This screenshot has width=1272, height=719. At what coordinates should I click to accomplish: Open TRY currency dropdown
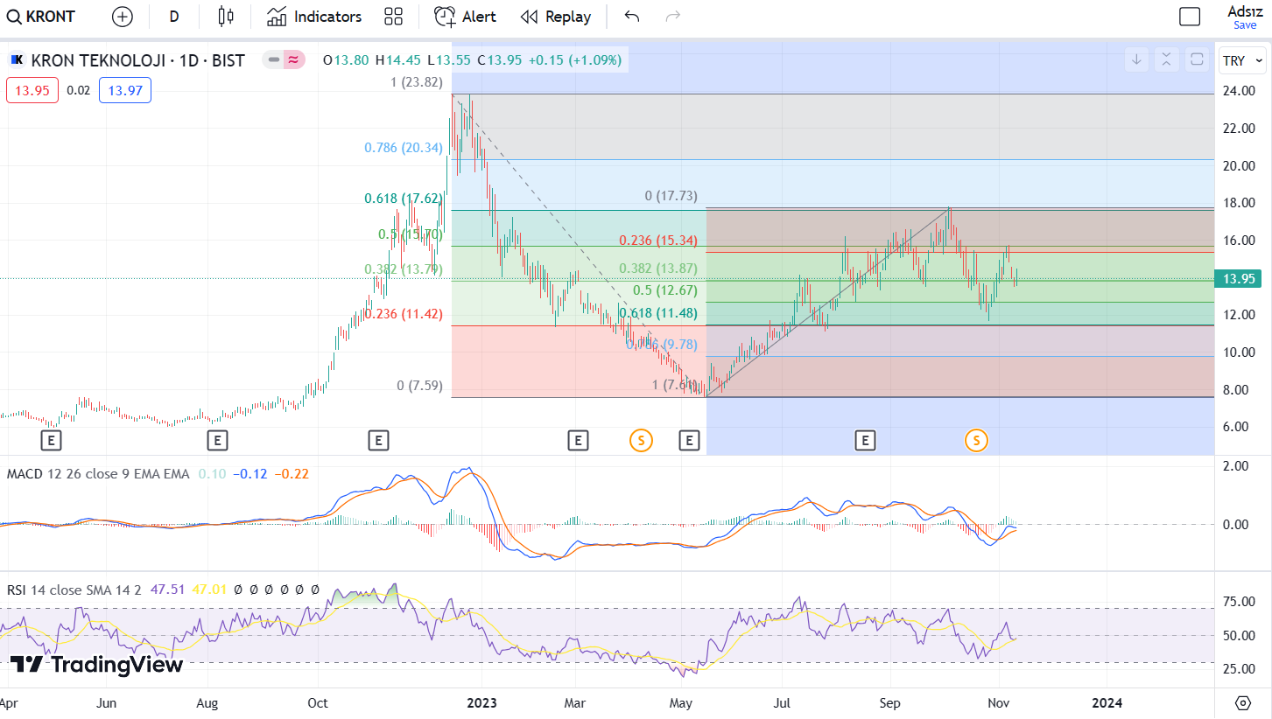pyautogui.click(x=1243, y=60)
